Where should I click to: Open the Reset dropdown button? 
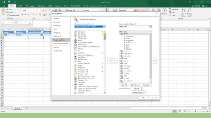point(136,88)
